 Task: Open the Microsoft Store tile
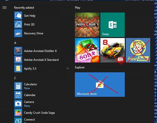pyautogui.click(x=100, y=85)
